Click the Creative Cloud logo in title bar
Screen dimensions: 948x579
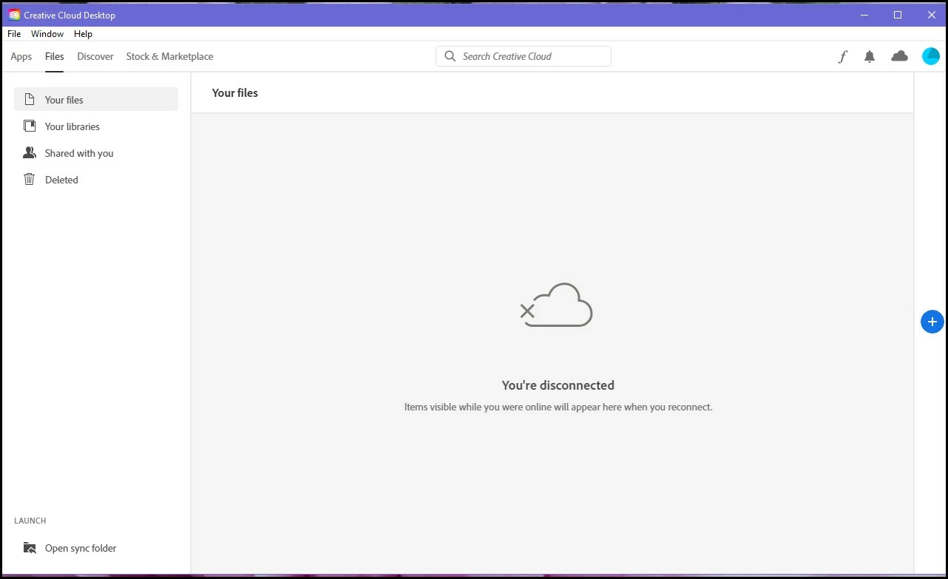[14, 15]
